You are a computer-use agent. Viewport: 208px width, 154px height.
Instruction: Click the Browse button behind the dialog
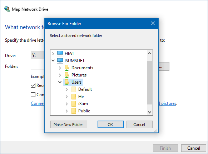point(164,66)
